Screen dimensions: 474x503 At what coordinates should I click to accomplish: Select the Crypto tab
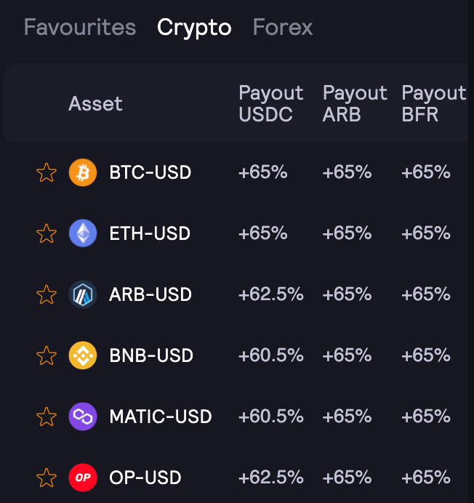pos(194,28)
